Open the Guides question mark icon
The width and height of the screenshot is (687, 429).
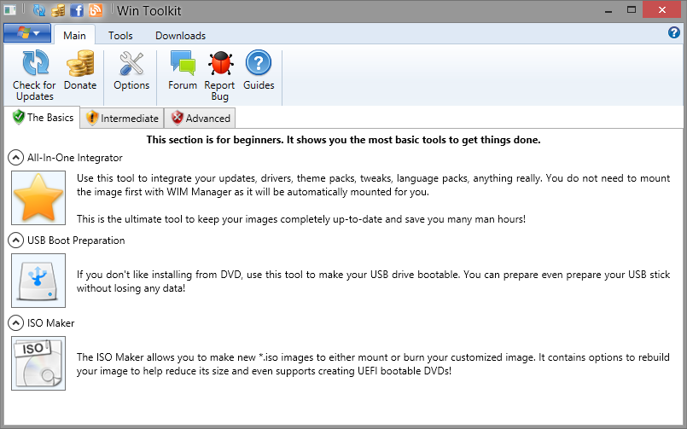[259, 64]
